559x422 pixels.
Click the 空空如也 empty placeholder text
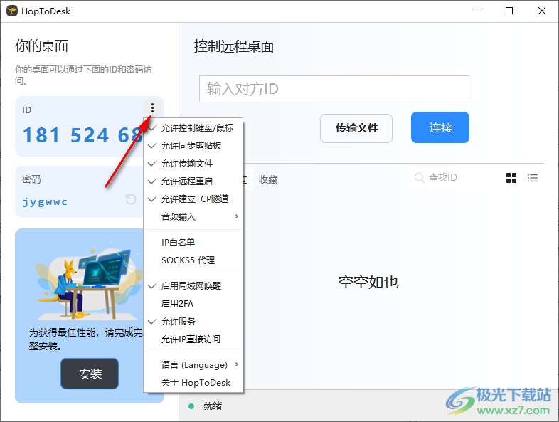[x=368, y=283]
